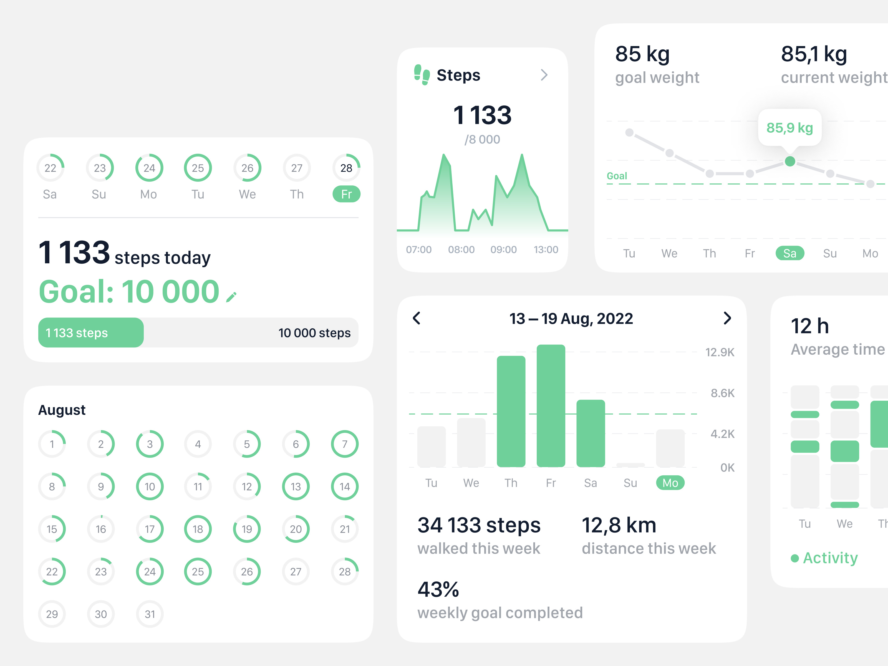This screenshot has width=888, height=666.
Task: Click the 1 133 steps progress bar
Action: coord(91,333)
